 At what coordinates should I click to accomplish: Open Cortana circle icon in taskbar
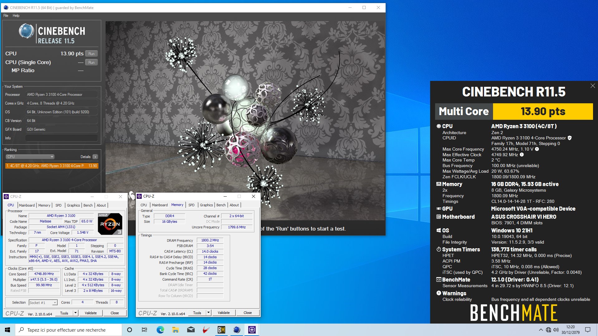click(130, 330)
